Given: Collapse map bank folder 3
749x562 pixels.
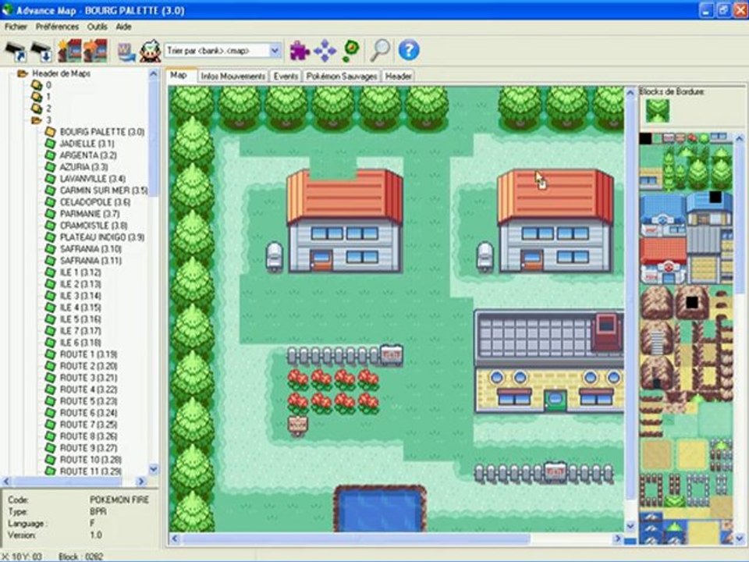Looking at the screenshot, I should (x=37, y=120).
